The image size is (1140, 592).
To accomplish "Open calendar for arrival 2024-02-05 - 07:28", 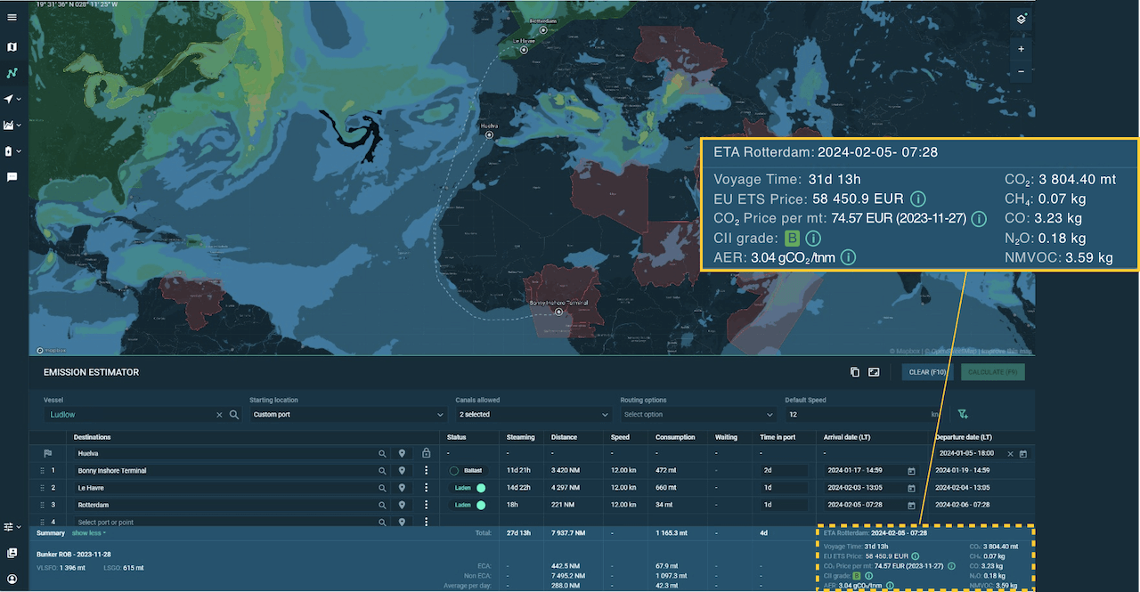I will (x=911, y=505).
